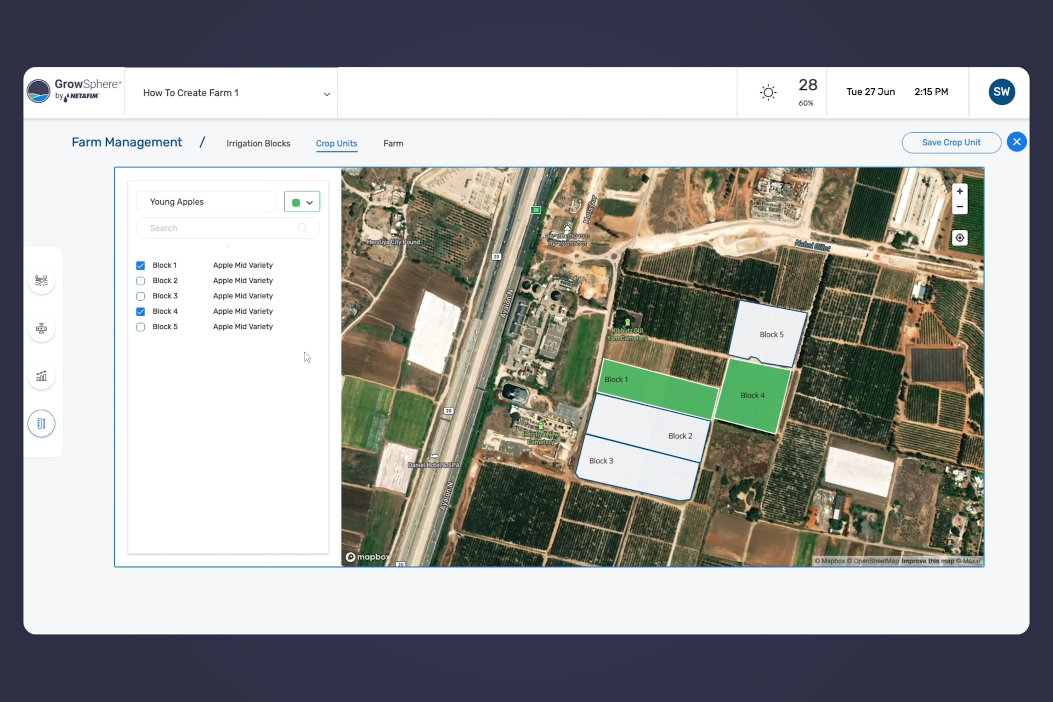Uncheck the Block 1 checkbox

pyautogui.click(x=140, y=265)
